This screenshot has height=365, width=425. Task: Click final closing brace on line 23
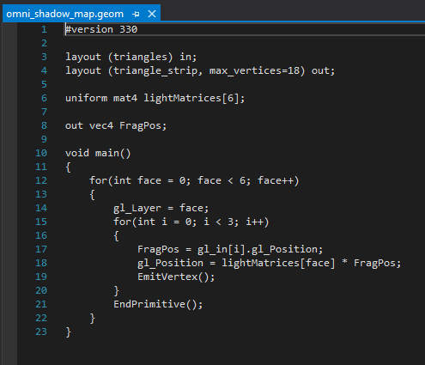click(x=68, y=332)
